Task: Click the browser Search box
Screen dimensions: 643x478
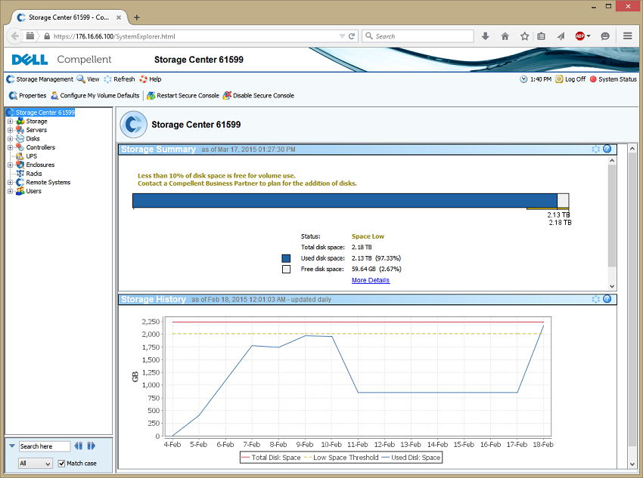Action: (x=418, y=36)
